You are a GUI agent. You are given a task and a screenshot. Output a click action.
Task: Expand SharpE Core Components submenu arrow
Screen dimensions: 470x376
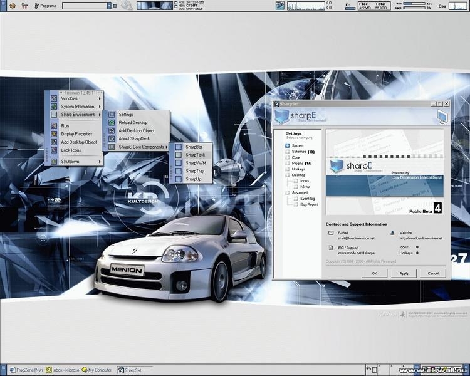coord(167,147)
